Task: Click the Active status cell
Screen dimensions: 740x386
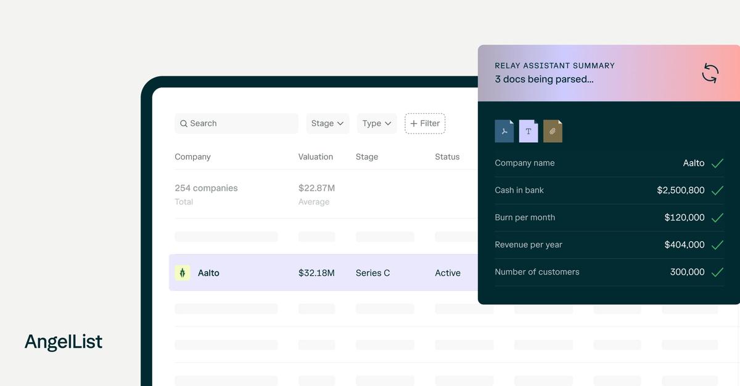Action: click(x=448, y=273)
